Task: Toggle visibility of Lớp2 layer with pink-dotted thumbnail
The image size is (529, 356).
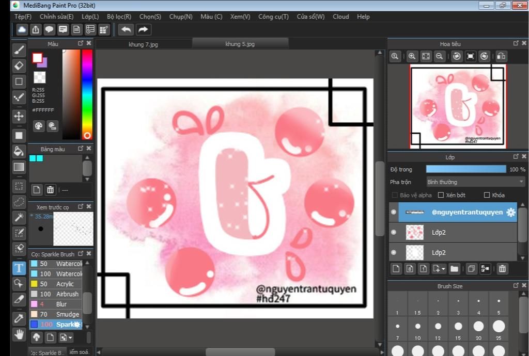Action: (393, 232)
